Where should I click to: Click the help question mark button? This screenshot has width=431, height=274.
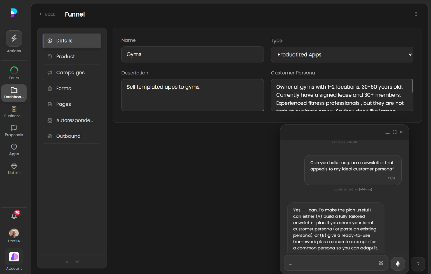point(418,264)
